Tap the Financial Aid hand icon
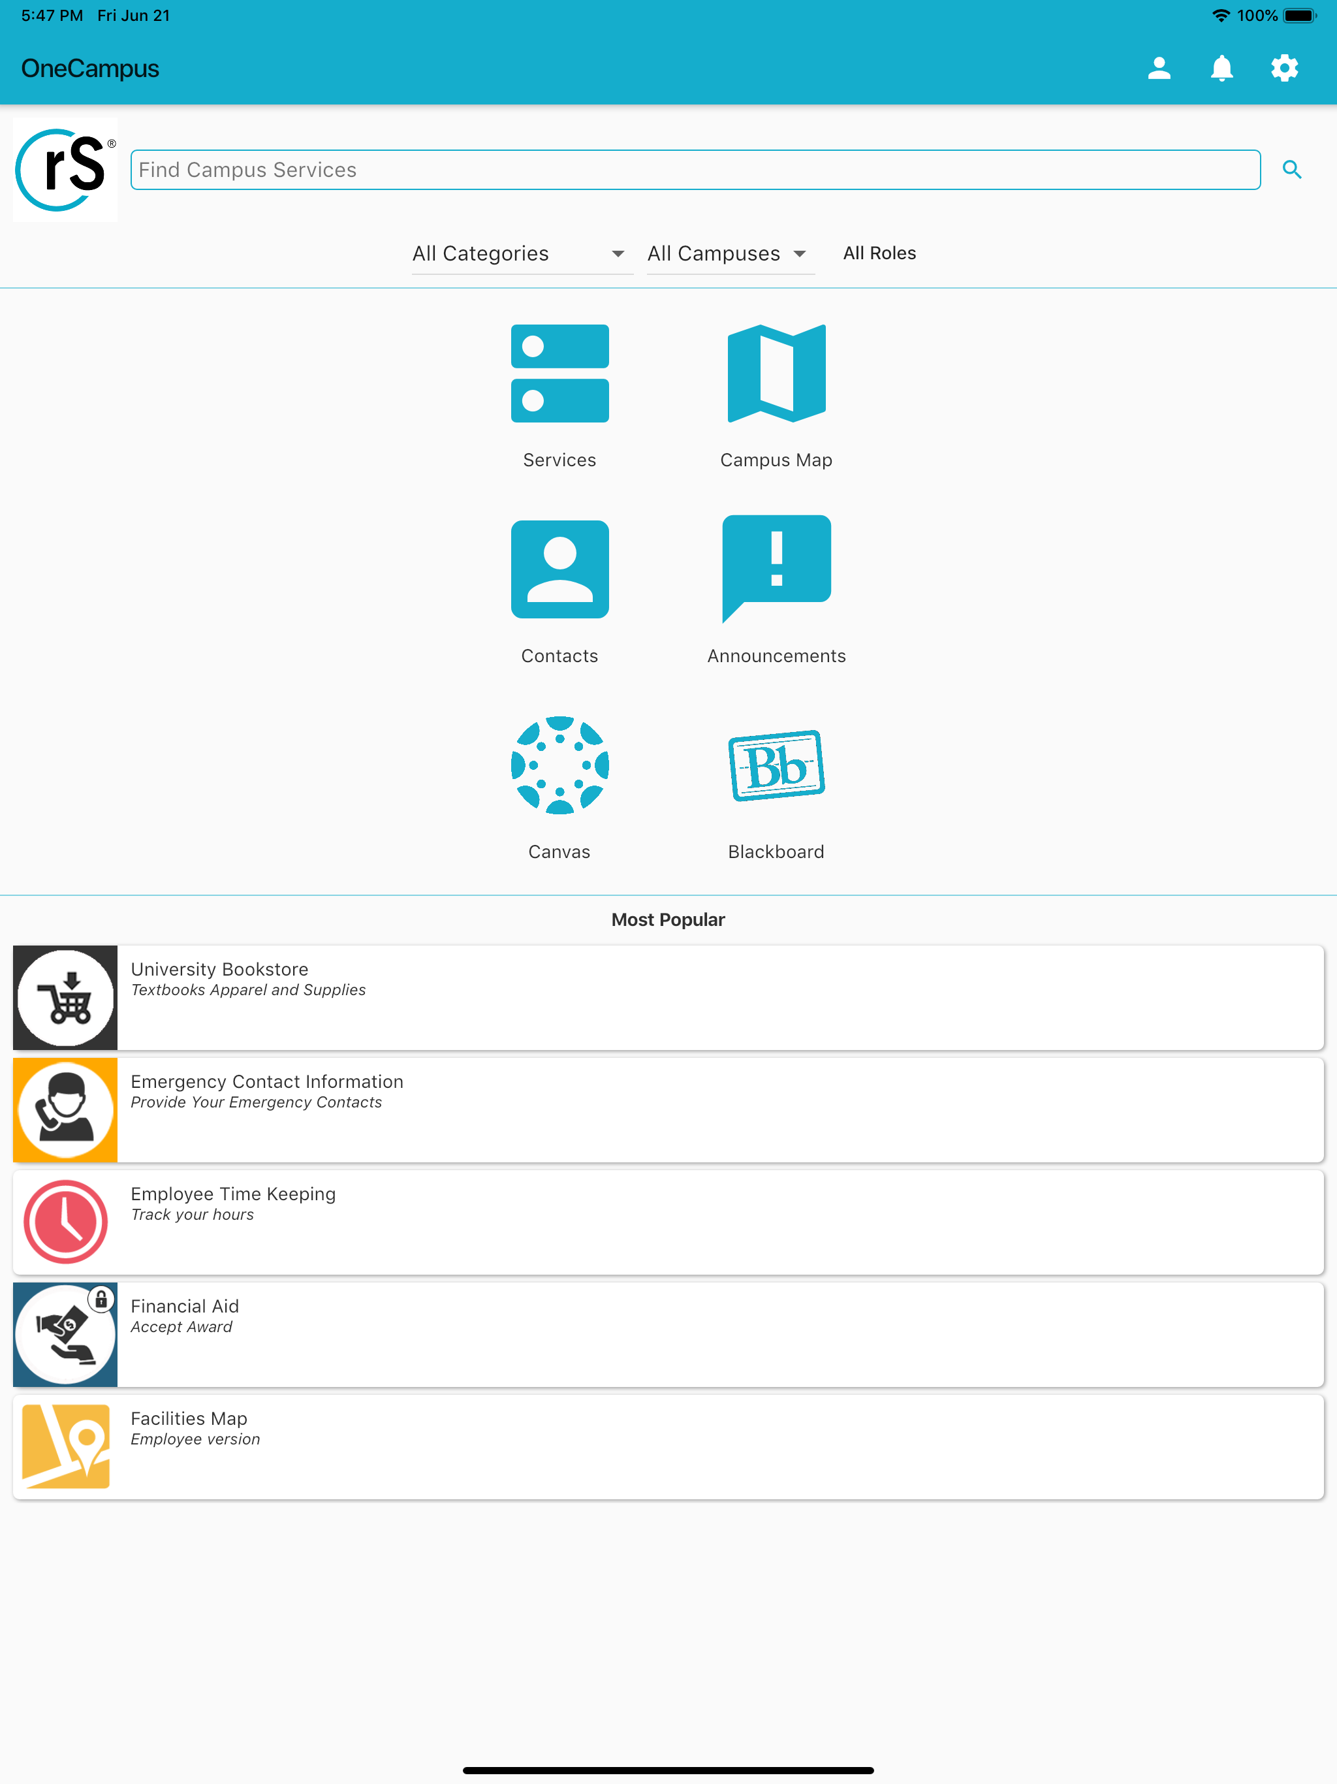The image size is (1337, 1784). click(65, 1335)
